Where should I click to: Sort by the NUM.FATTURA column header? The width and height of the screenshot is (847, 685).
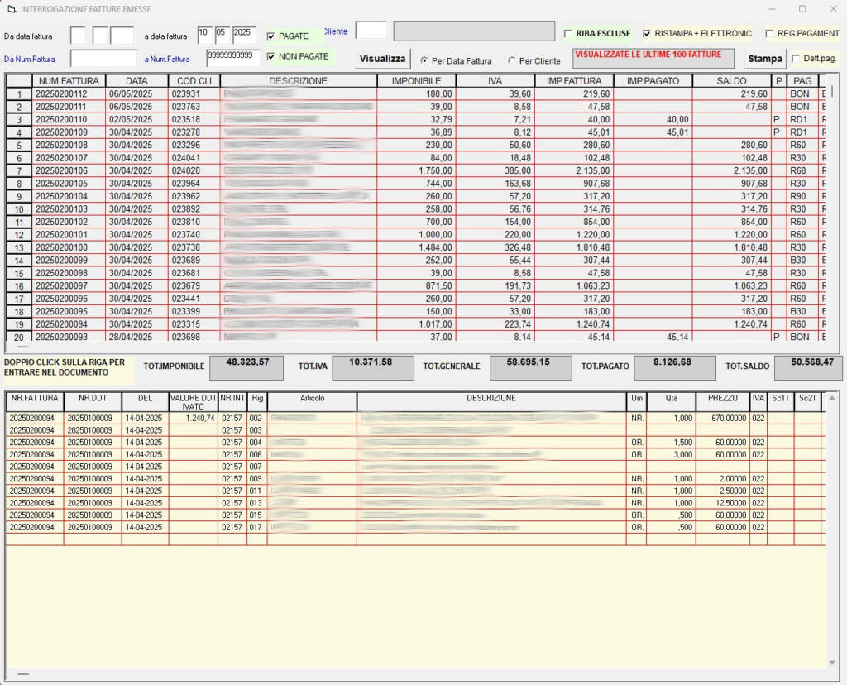point(69,81)
